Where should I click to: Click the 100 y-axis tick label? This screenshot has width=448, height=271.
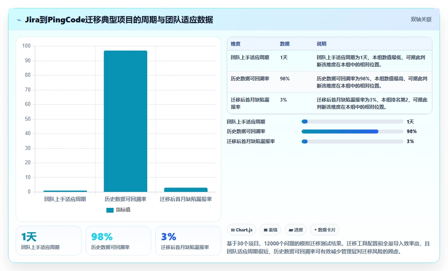(26, 46)
